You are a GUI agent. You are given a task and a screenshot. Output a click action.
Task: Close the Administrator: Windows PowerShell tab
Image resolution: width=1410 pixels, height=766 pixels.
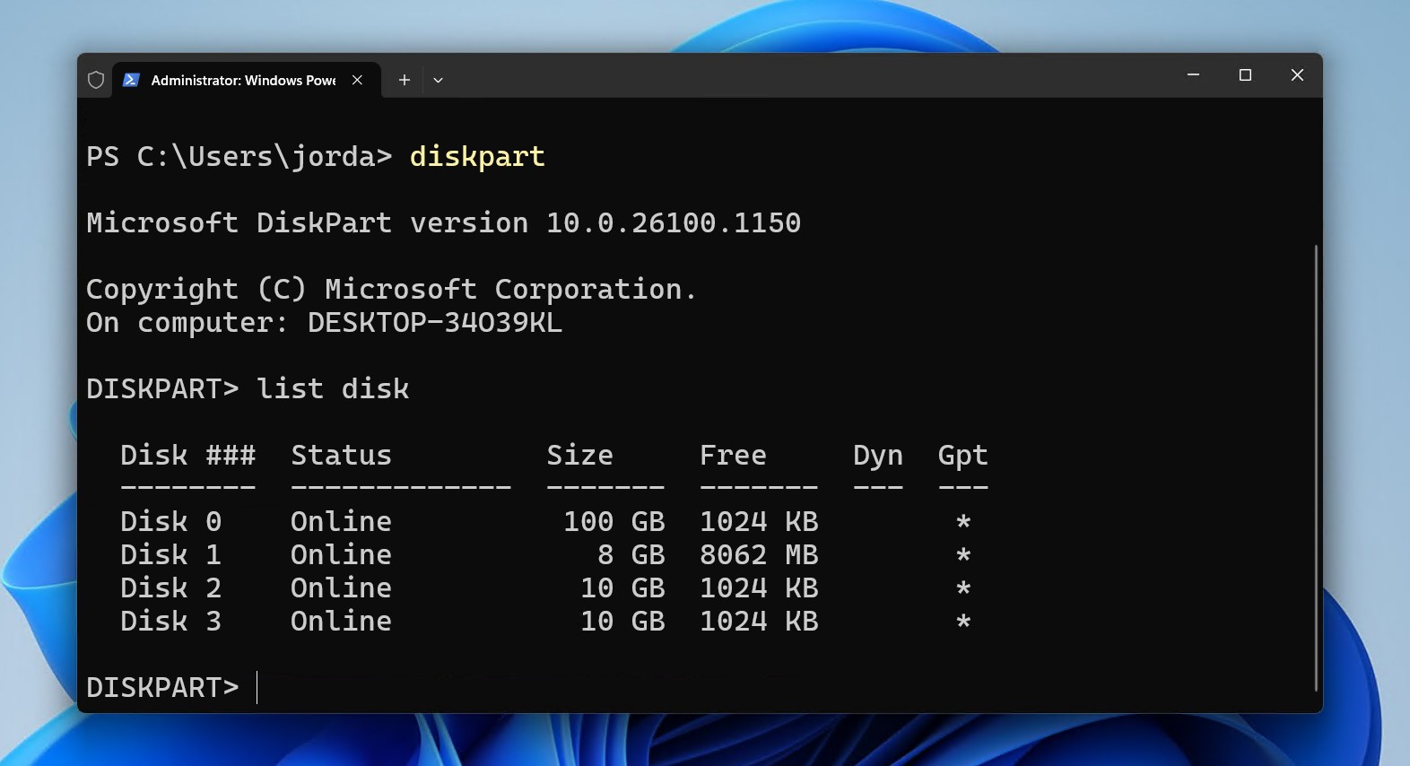coord(357,80)
